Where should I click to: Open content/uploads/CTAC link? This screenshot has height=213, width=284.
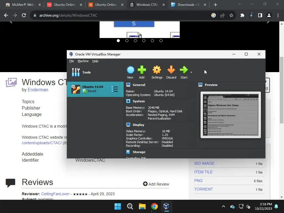tap(42, 143)
